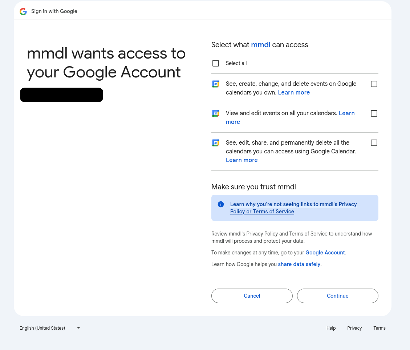The image size is (410, 350).
Task: Click the redacted account email chip
Action: pyautogui.click(x=61, y=95)
